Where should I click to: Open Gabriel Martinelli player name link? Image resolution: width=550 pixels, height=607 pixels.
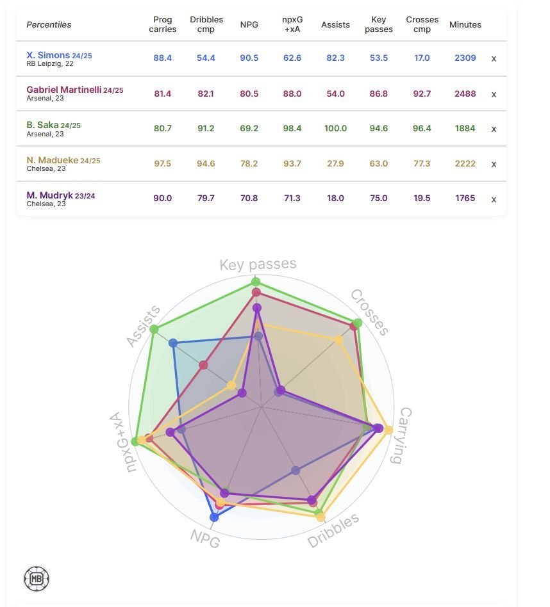pyautogui.click(x=64, y=90)
